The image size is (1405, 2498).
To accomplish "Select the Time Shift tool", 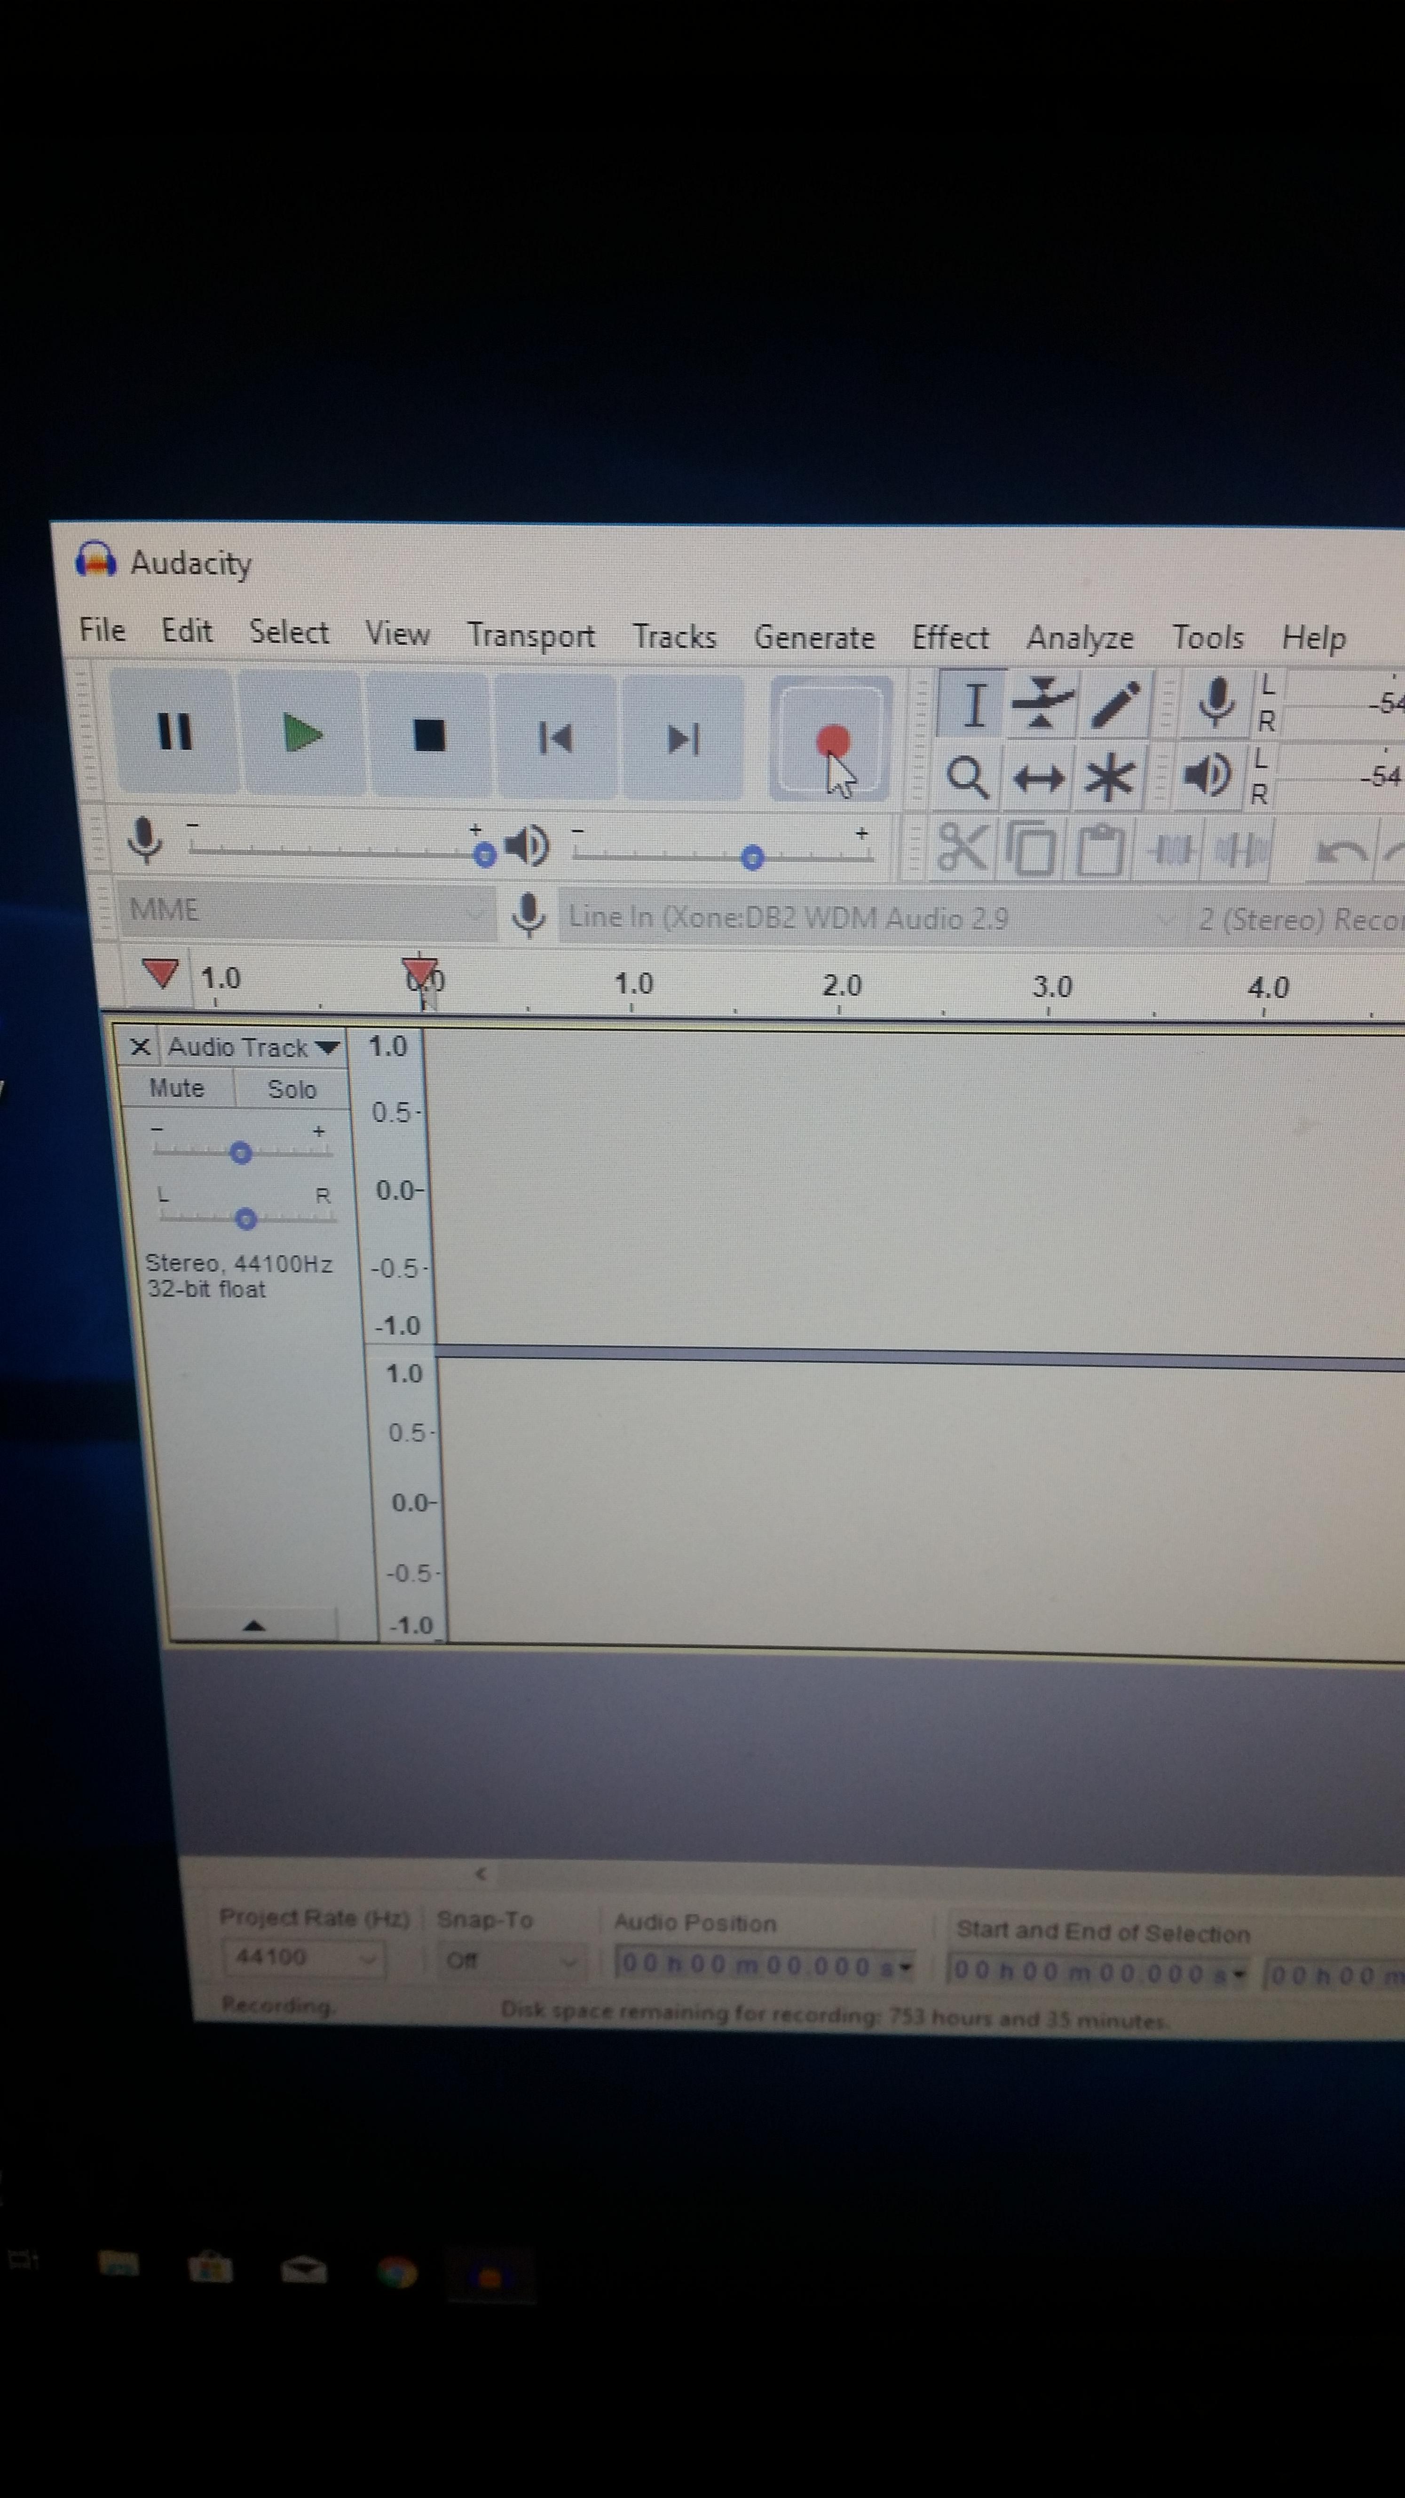I will pos(1039,778).
